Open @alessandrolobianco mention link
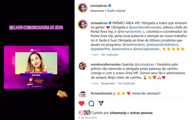 [x=162, y=45]
